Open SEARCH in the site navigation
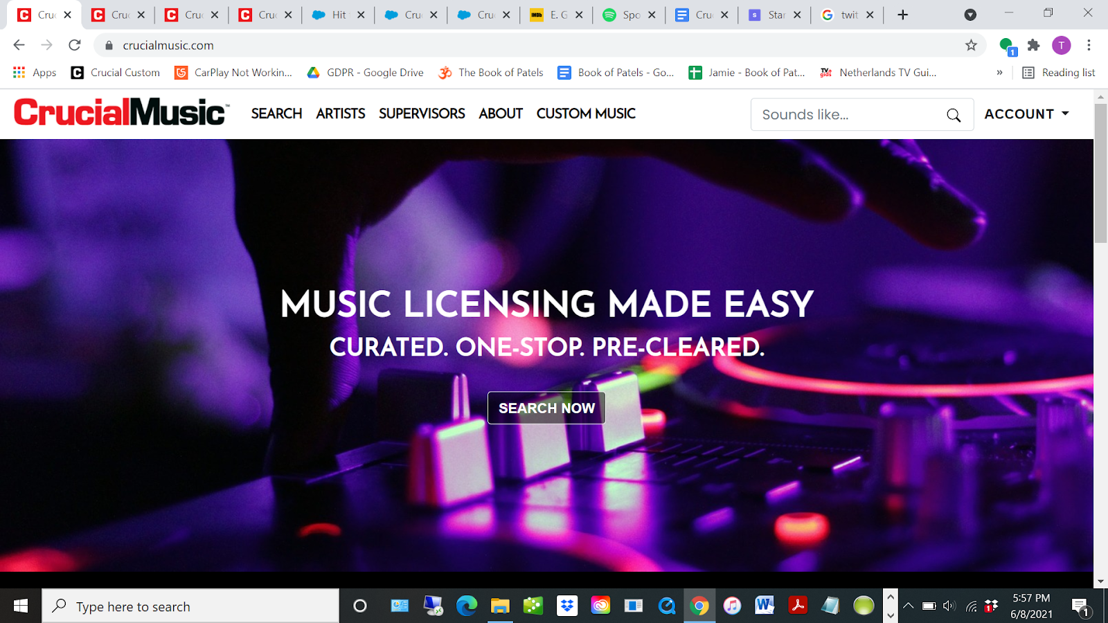Image resolution: width=1108 pixels, height=623 pixels. coord(276,114)
